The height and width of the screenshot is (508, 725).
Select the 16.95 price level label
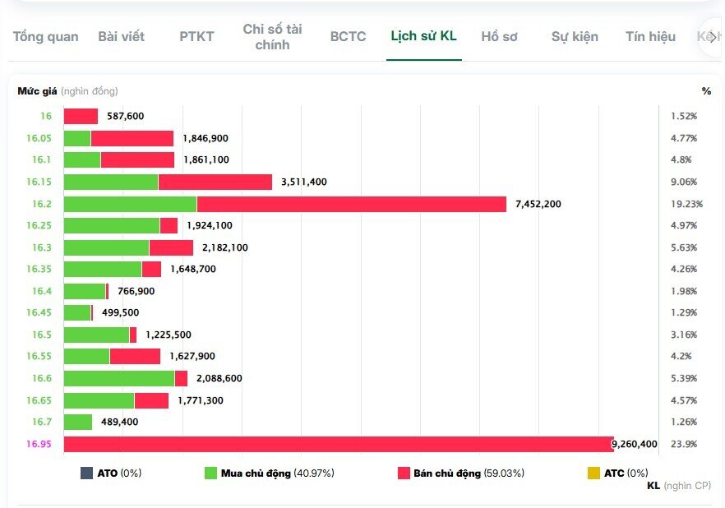[x=39, y=444]
